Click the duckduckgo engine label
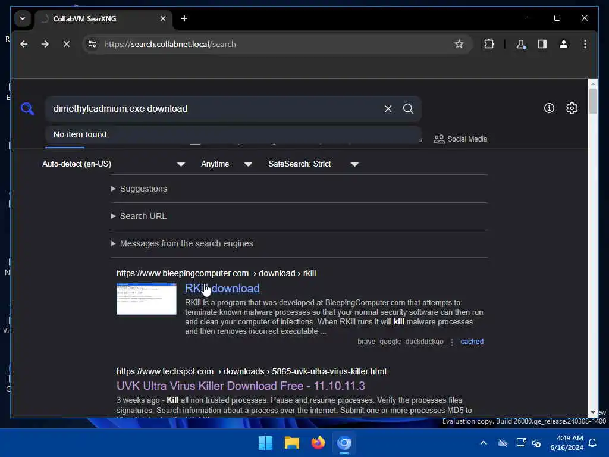The image size is (609, 457). (x=424, y=341)
